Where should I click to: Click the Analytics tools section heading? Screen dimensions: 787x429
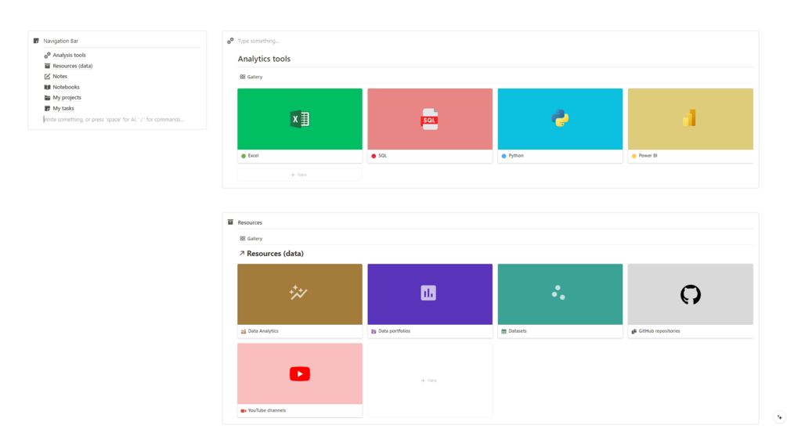[x=264, y=59]
